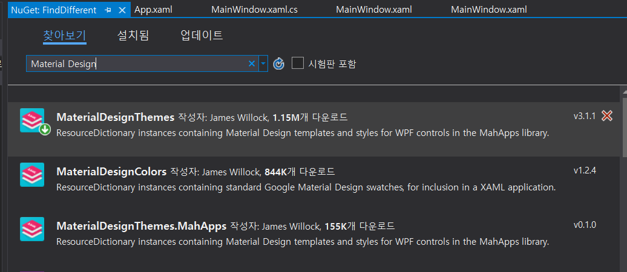Switch to the 찾아보기 tab

[x=64, y=35]
